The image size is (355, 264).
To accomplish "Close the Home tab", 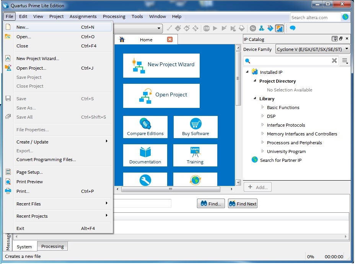I will coord(170,39).
